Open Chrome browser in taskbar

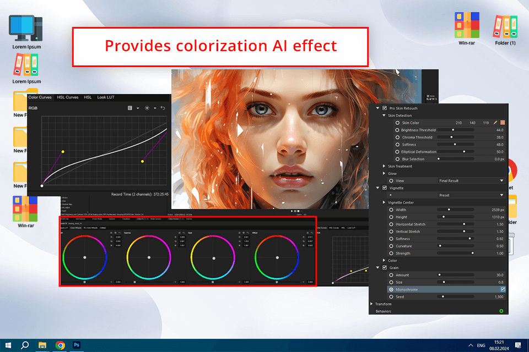coord(61,345)
